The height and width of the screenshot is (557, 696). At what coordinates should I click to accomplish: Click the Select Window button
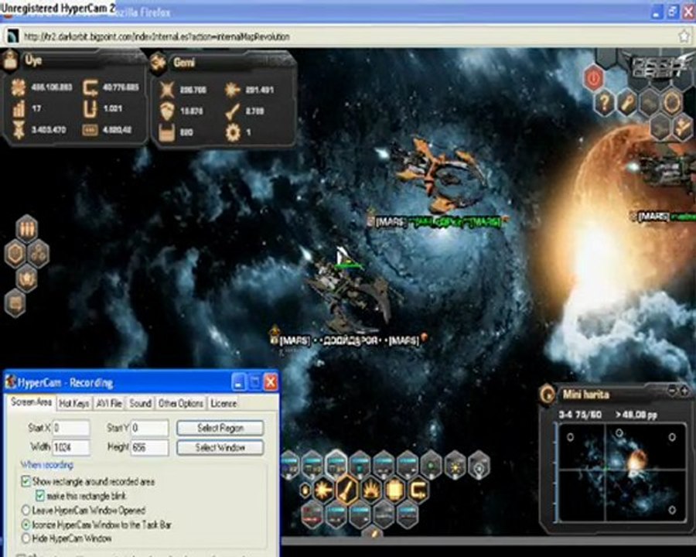click(220, 447)
